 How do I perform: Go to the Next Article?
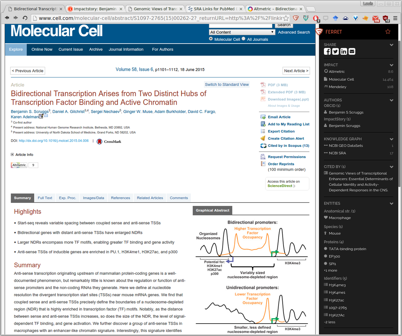(x=296, y=71)
